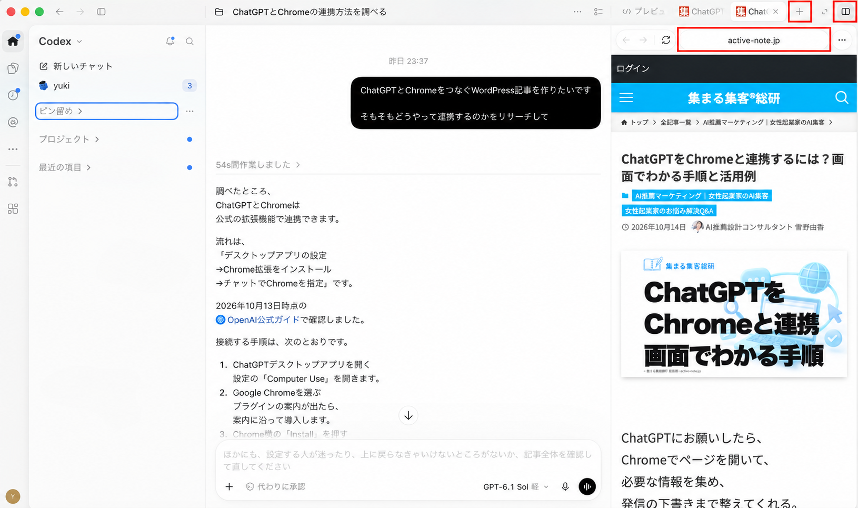Start voice mode with the black waveform button
858x508 pixels.
(x=587, y=486)
